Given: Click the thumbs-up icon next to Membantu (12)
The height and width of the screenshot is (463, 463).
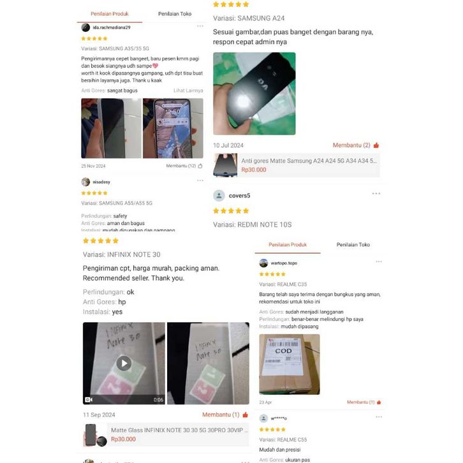Looking at the screenshot, I should [200, 166].
